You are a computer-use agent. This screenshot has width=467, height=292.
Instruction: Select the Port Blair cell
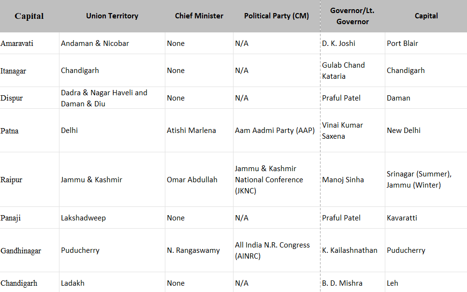click(x=402, y=44)
